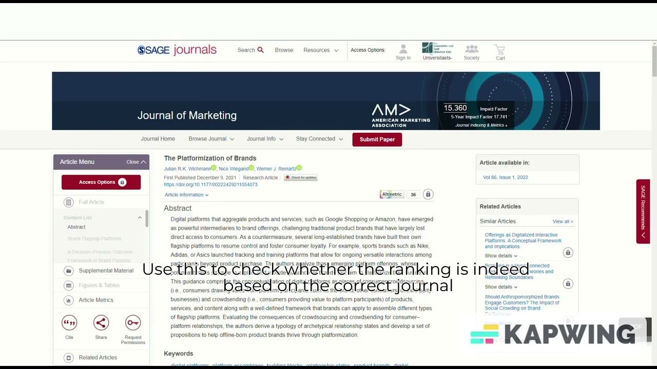Open the shopping Cart icon
This screenshot has width=657, height=369.
[x=500, y=49]
